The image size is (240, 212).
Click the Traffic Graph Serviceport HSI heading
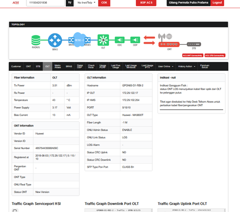(36, 204)
